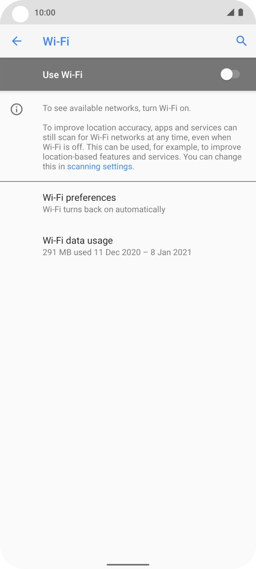The image size is (256, 569).
Task: Tap the battery indicator in the status bar
Action: tap(241, 12)
